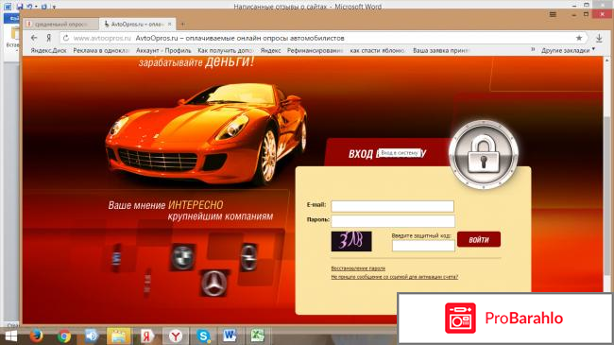Click the Save icon in the Word window

(20, 7)
